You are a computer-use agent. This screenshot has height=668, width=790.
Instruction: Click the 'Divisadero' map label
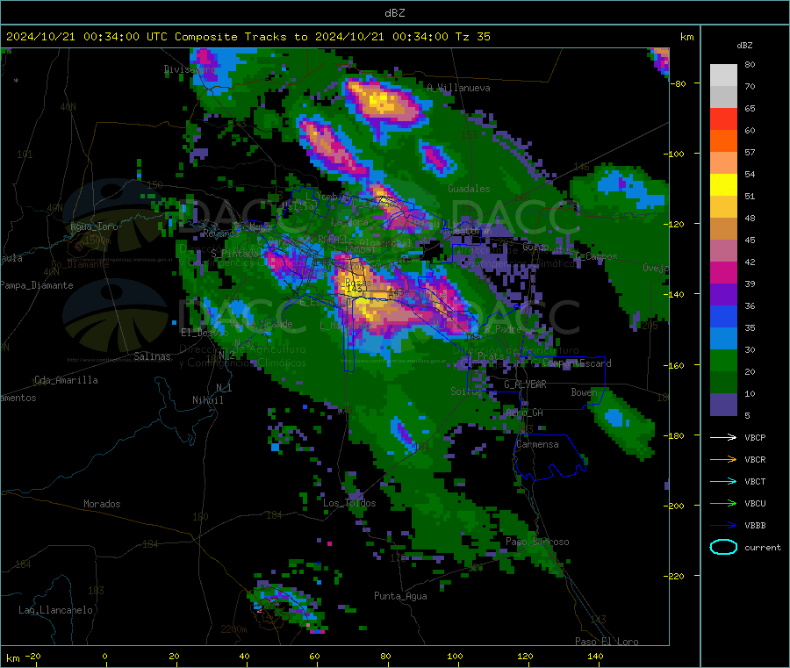pyautogui.click(x=190, y=69)
